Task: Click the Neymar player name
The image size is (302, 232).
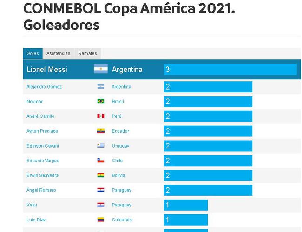Action: coord(34,101)
